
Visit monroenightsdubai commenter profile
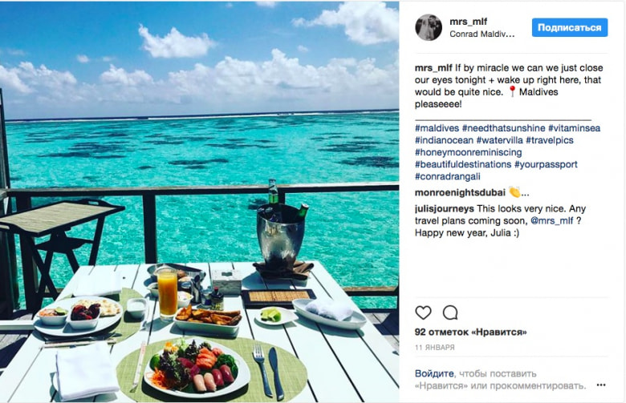[x=460, y=192]
